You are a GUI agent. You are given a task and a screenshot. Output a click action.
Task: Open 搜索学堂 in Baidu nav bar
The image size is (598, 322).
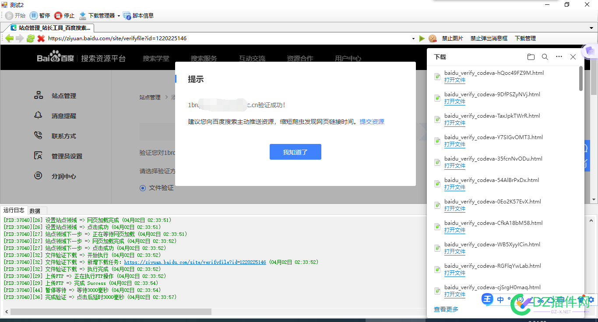click(x=156, y=58)
